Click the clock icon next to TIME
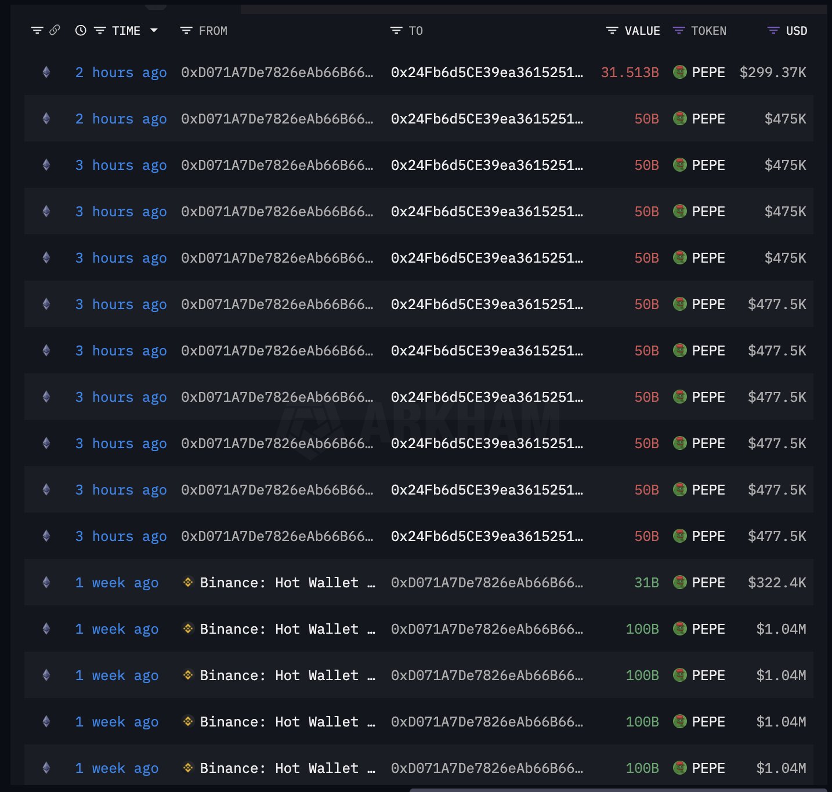The height and width of the screenshot is (792, 832). pyautogui.click(x=81, y=31)
